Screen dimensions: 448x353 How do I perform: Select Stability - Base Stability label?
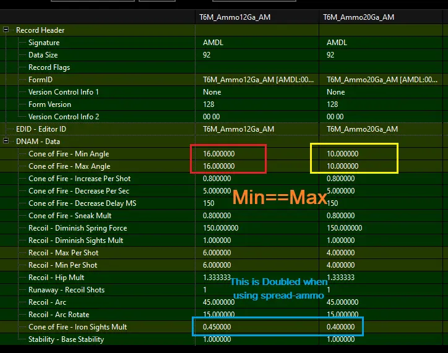66,339
